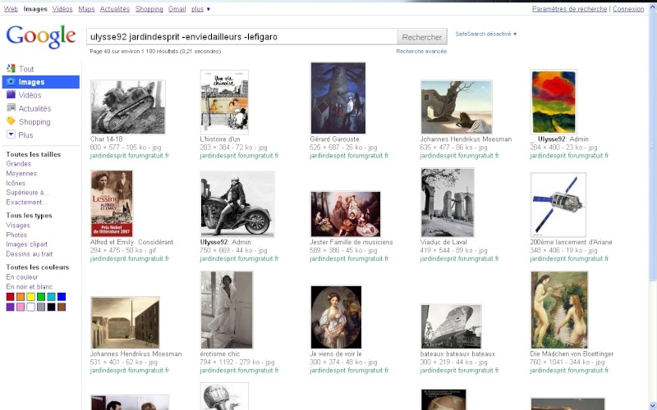657x410 pixels.
Task: Filter by Images clipart type
Action: [x=27, y=244]
